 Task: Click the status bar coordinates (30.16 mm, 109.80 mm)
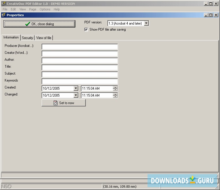click(x=120, y=187)
